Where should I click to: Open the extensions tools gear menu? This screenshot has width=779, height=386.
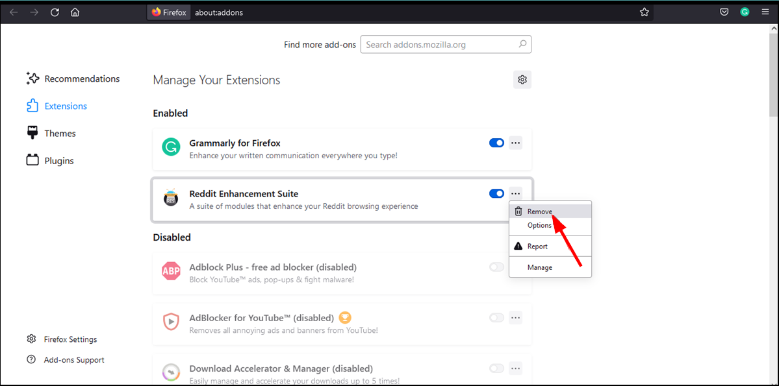pyautogui.click(x=522, y=79)
